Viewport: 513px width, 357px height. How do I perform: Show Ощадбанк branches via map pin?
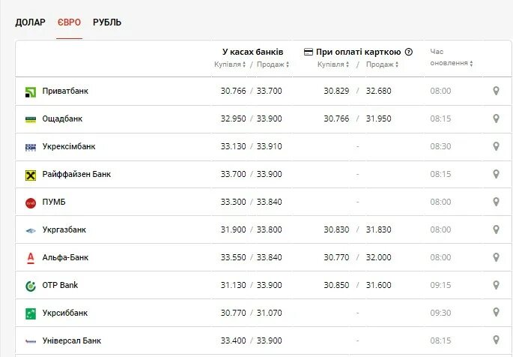(x=496, y=118)
